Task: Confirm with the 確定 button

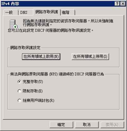Action: click(x=61, y=125)
